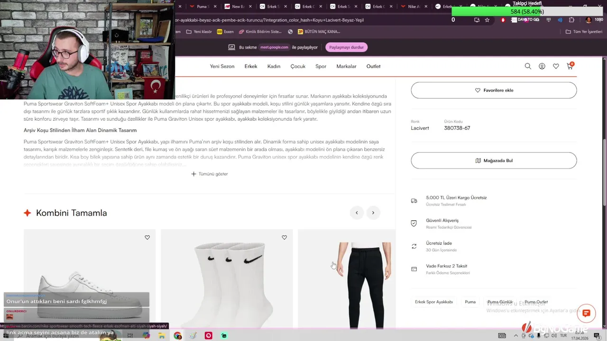Open the green app icon in taskbar

(x=224, y=336)
